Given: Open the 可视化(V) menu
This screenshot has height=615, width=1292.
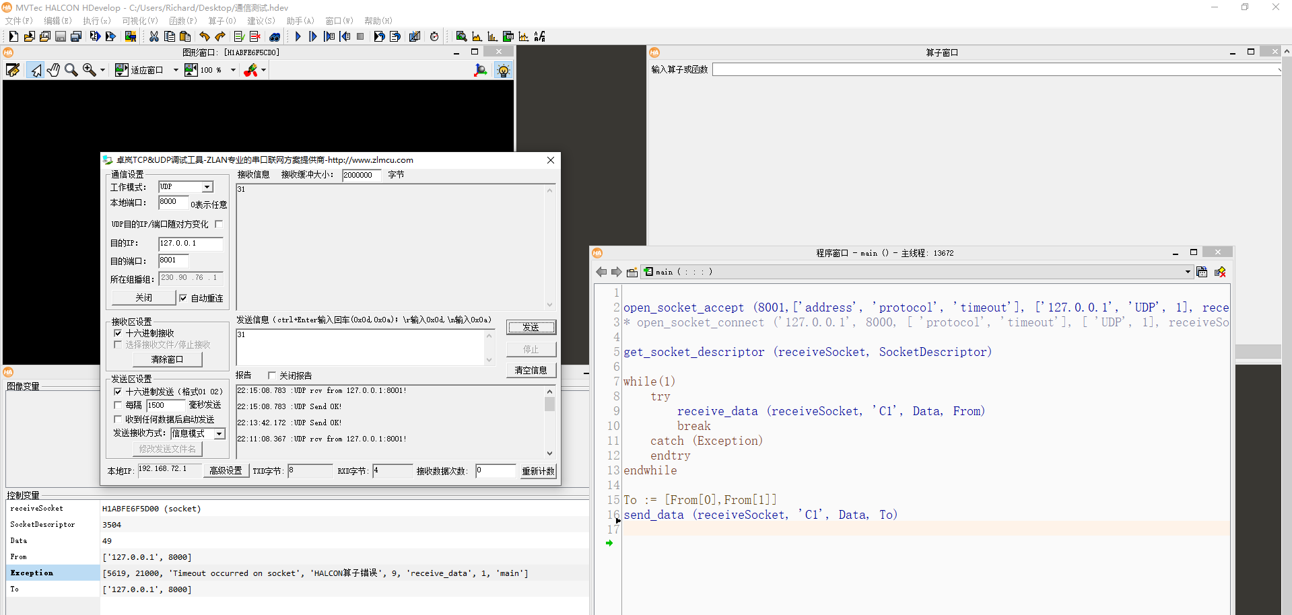Looking at the screenshot, I should 140,21.
